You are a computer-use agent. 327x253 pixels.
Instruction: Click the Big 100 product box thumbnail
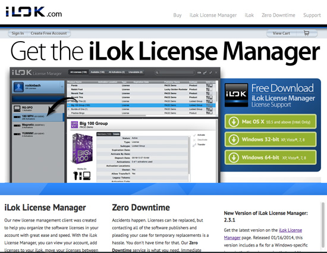83,149
